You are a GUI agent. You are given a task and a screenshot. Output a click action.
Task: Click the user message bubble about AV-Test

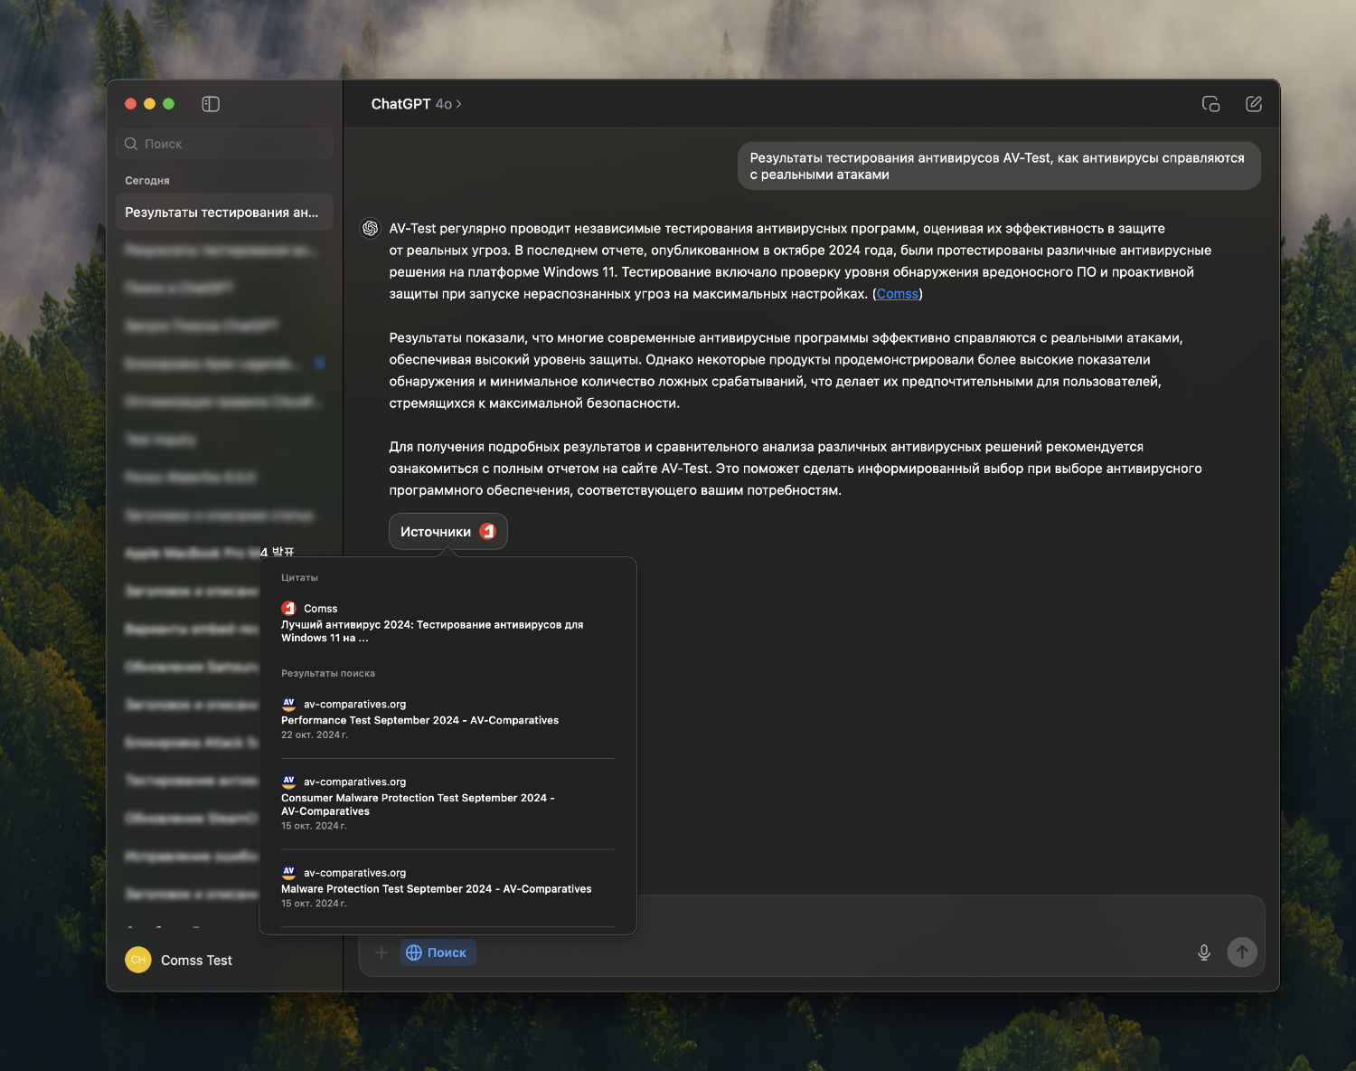pyautogui.click(x=999, y=166)
